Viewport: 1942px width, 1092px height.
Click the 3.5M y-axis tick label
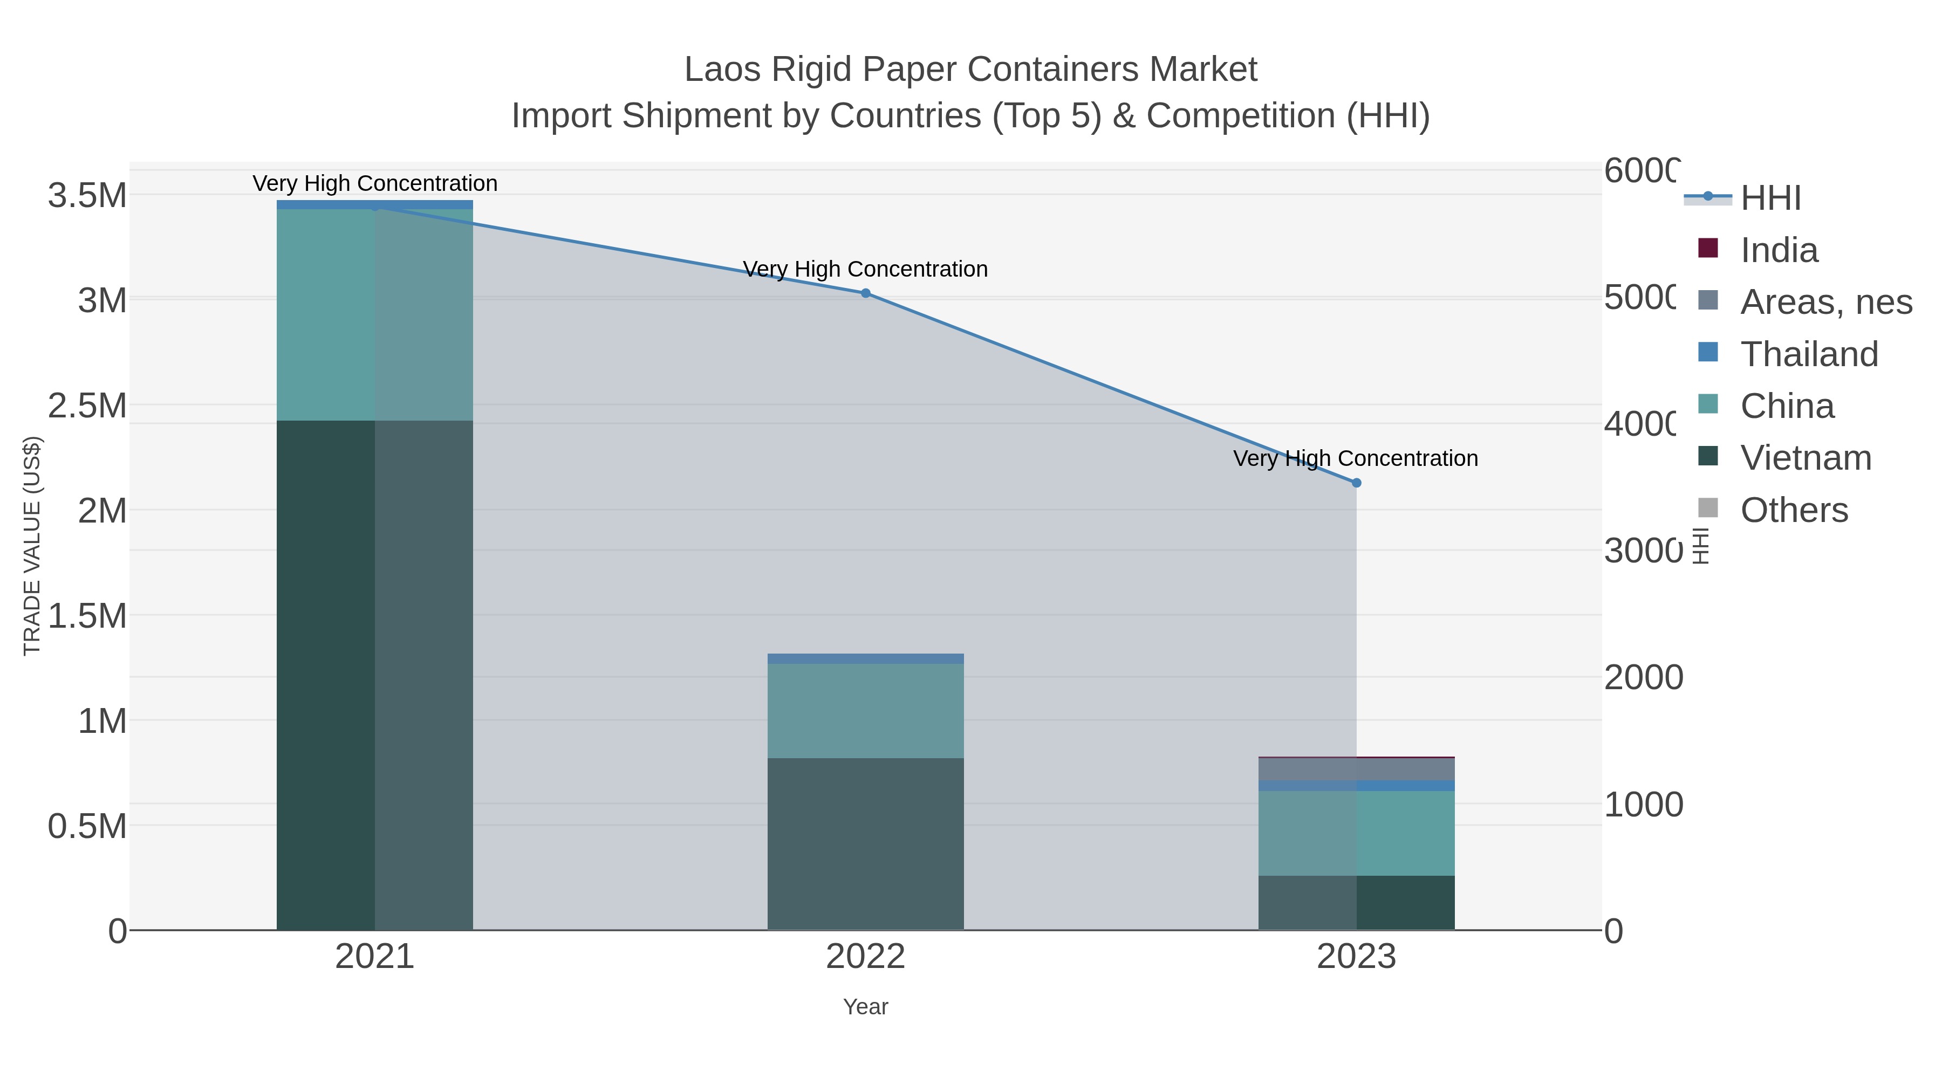coord(87,196)
